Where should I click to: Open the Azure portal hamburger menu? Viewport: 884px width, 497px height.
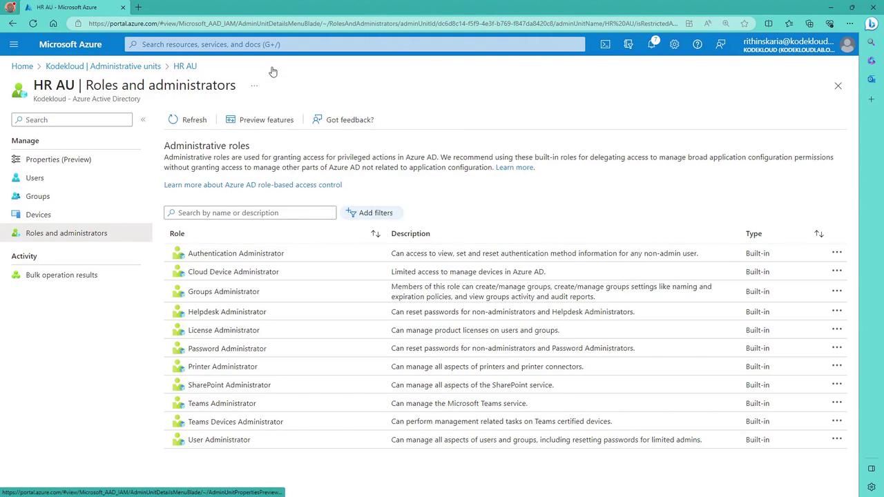[14, 44]
